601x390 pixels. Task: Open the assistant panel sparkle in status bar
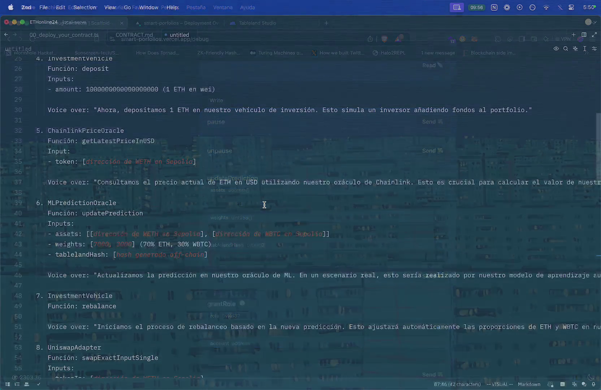[574, 384]
